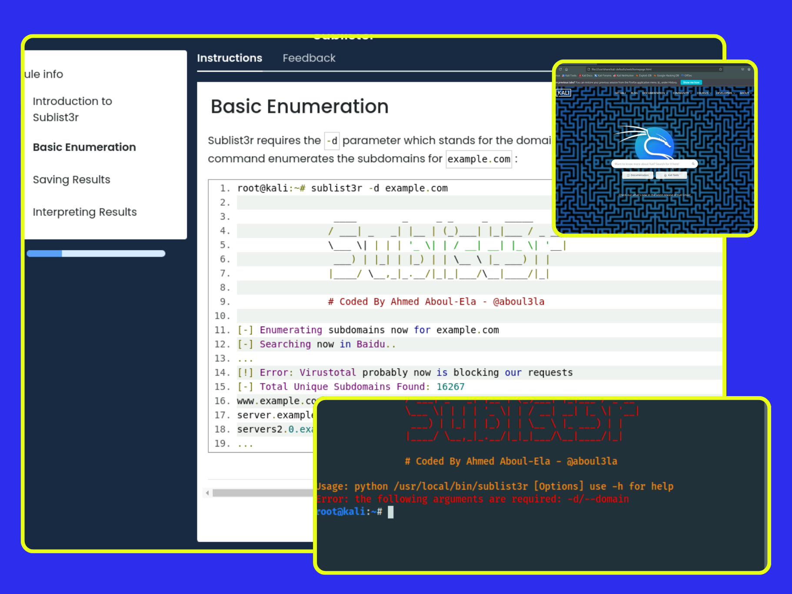
Task: Click the terminal Usage line
Action: tap(495, 486)
